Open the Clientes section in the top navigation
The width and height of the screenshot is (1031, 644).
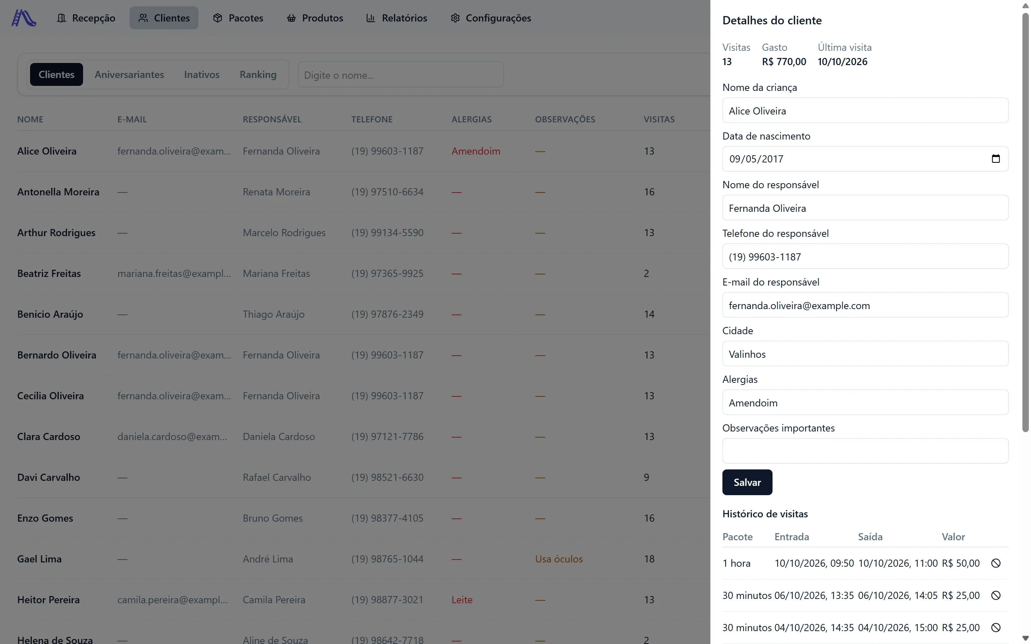[164, 18]
